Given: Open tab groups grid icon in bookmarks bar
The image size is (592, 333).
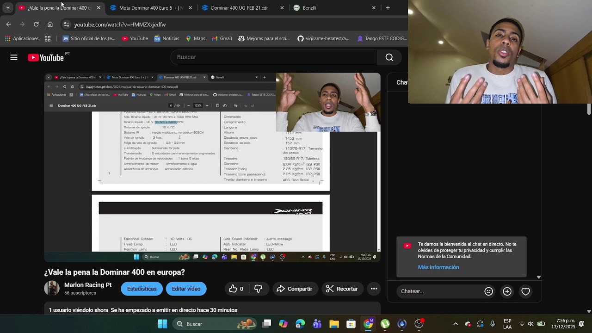Looking at the screenshot, I should point(48,38).
